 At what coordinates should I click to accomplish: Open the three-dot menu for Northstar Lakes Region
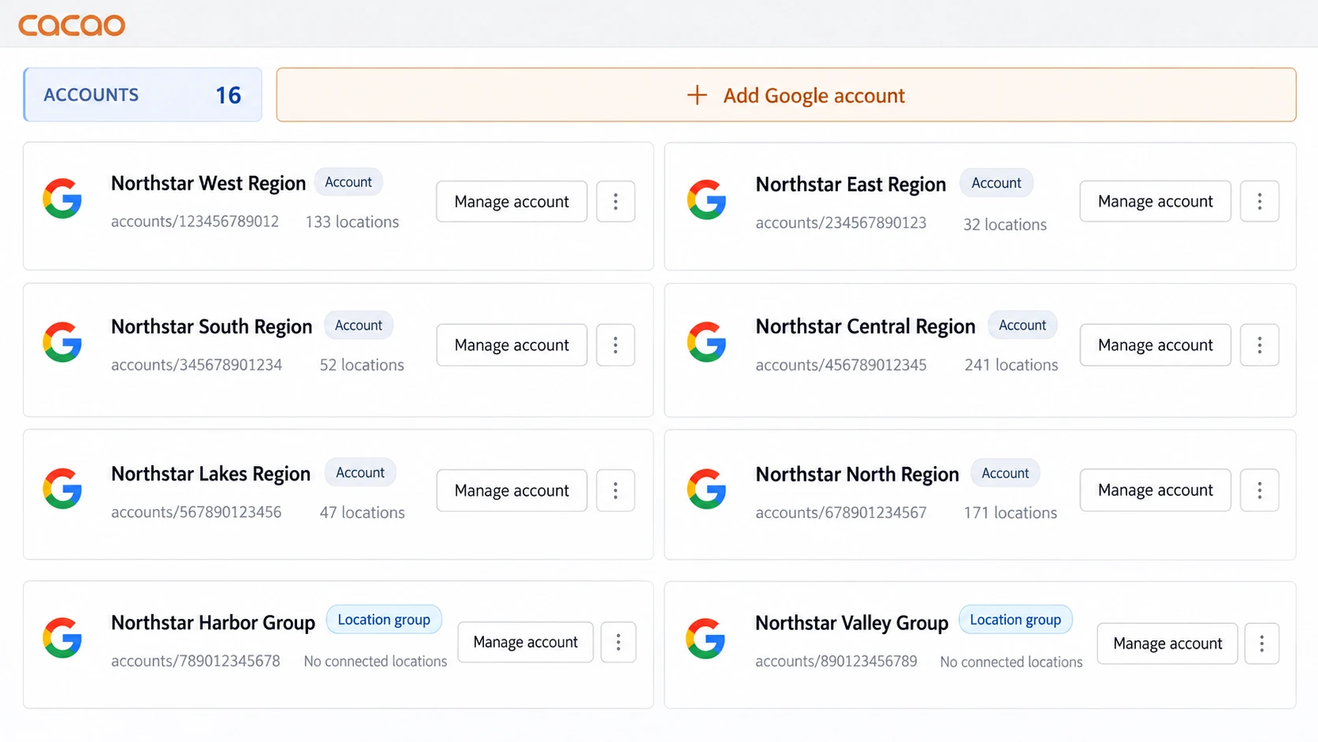tap(616, 490)
